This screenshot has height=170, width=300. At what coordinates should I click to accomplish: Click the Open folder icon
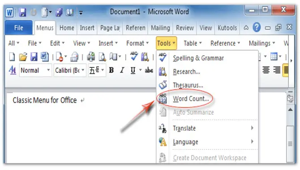click(x=23, y=57)
